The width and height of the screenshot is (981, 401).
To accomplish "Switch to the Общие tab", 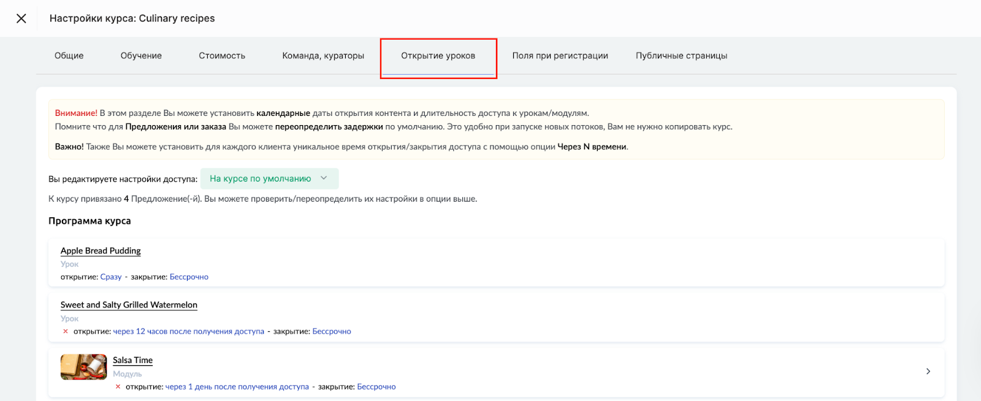I will pyautogui.click(x=69, y=56).
